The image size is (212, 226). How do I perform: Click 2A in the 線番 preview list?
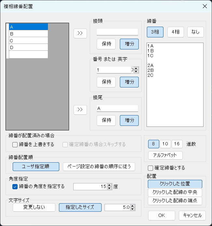tap(150, 66)
